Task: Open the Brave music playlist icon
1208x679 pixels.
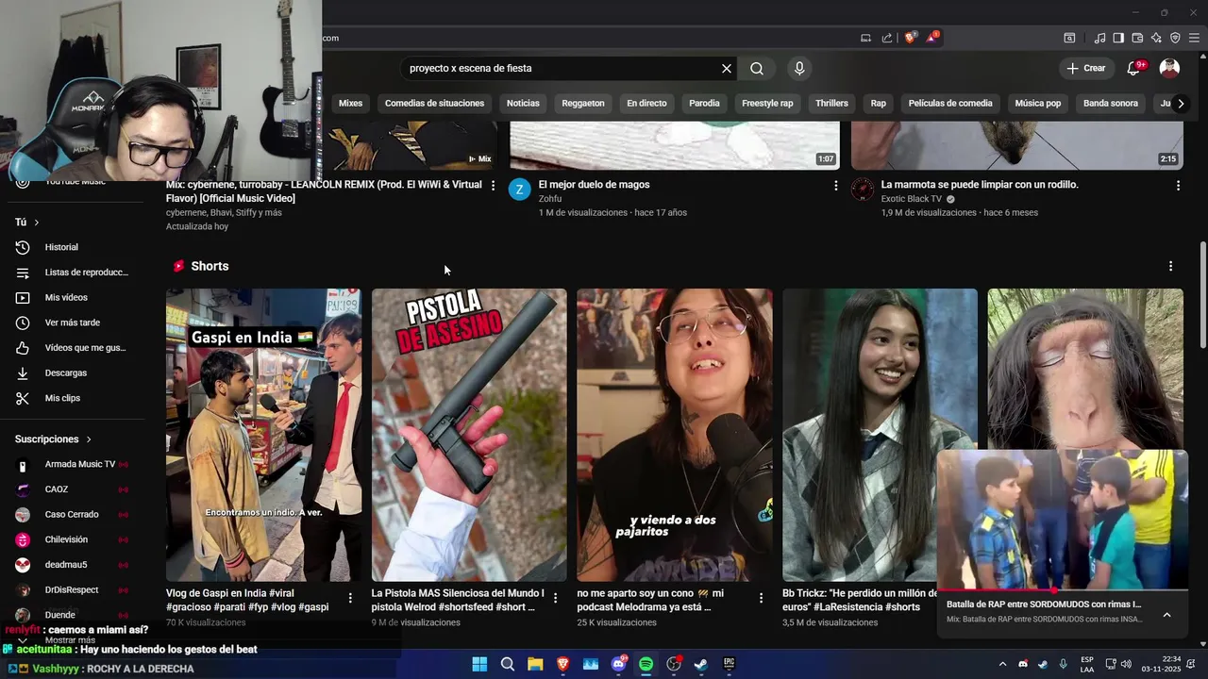Action: coord(1099,38)
